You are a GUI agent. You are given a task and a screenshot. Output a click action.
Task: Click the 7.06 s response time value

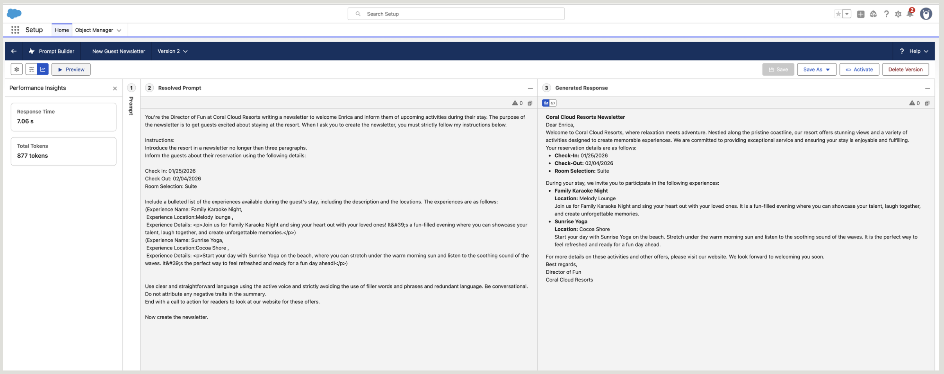[x=25, y=121]
